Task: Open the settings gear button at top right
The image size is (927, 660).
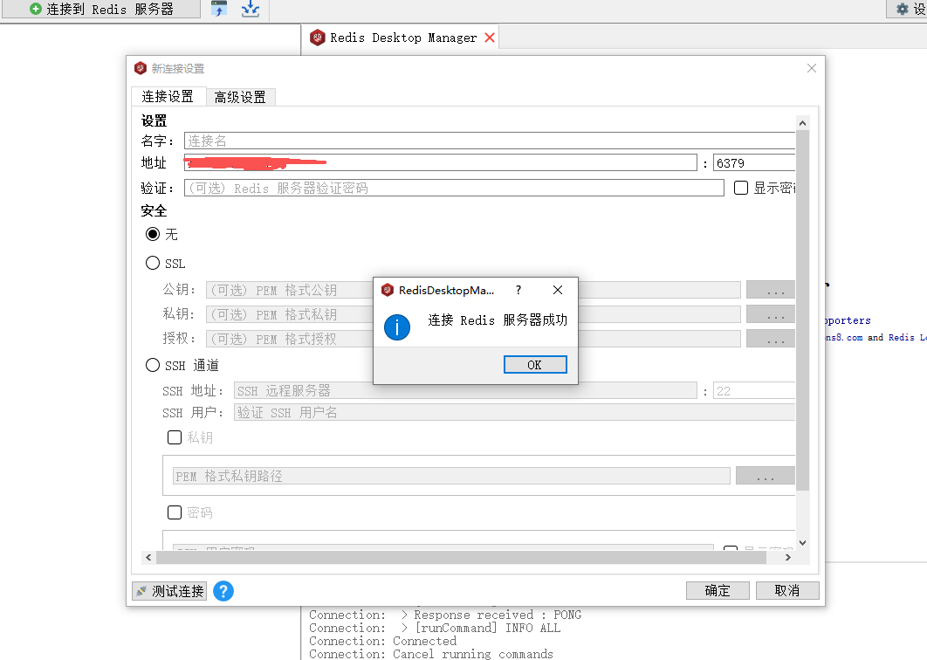Action: tap(907, 9)
